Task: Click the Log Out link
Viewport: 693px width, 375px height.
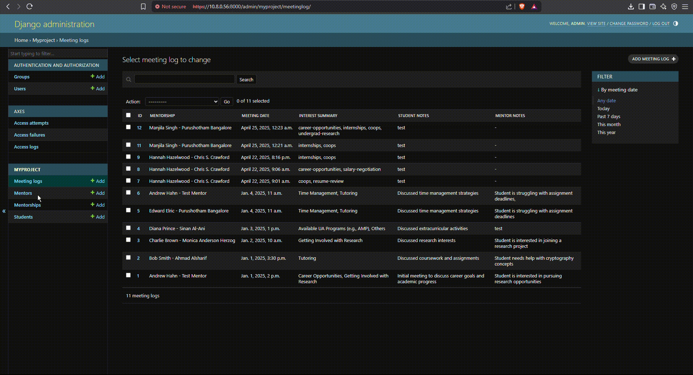Action: [661, 23]
